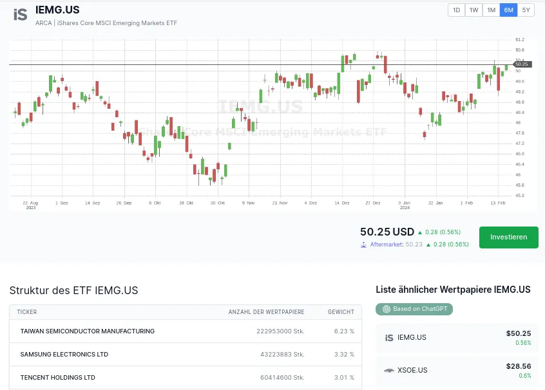Image resolution: width=545 pixels, height=390 pixels.
Task: Switch the chart to 1D timeframe
Action: 456,10
